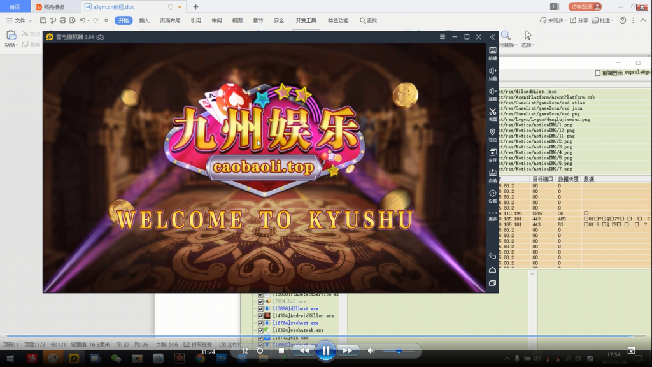Pause the video playback

(325, 349)
